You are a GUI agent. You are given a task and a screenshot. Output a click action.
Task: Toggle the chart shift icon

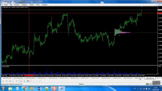pyautogui.click(x=25, y=81)
